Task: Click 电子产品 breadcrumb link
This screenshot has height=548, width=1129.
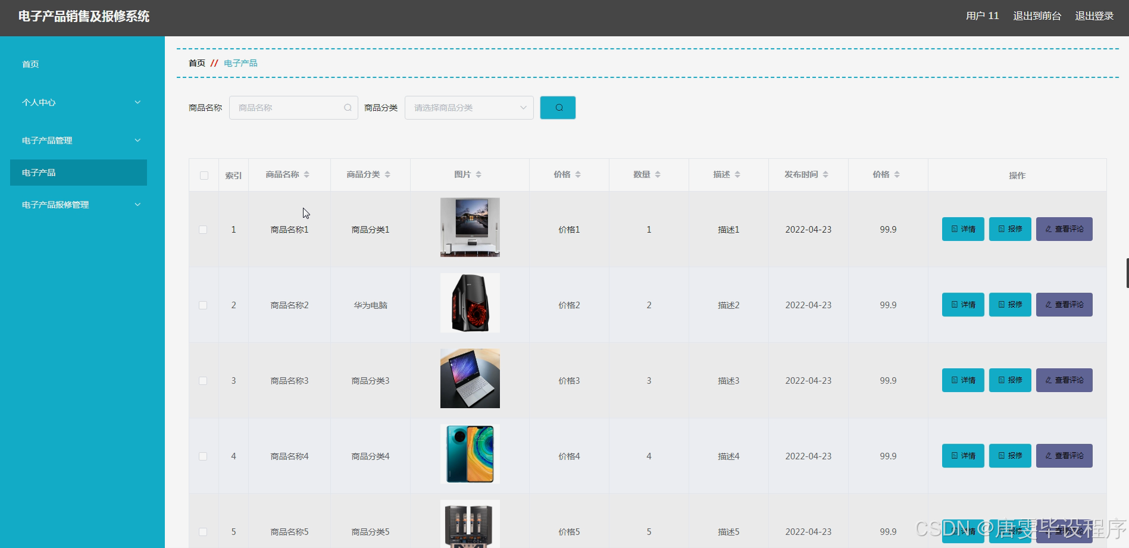Action: pyautogui.click(x=240, y=63)
